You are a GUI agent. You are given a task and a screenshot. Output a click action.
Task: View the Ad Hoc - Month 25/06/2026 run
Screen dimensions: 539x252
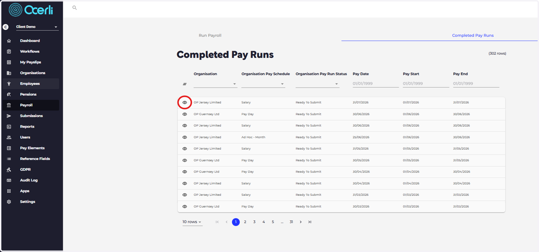point(185,137)
